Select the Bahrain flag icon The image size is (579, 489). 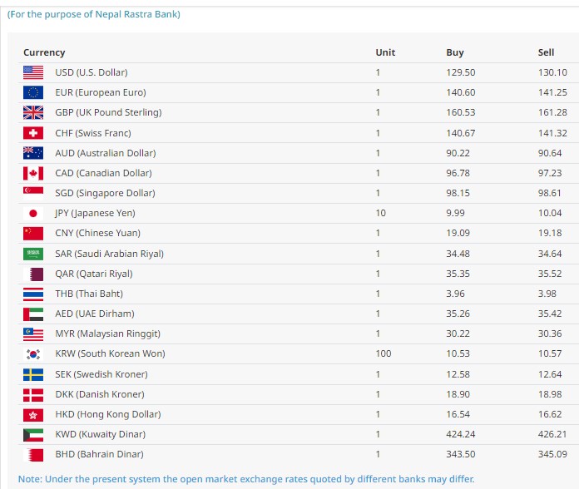tap(33, 455)
